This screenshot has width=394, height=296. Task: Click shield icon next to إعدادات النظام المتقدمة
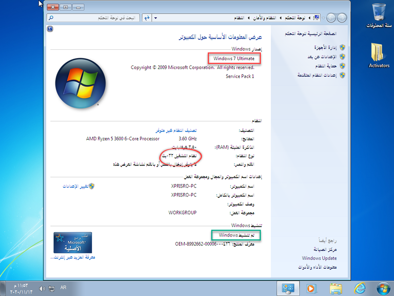pyautogui.click(x=342, y=75)
